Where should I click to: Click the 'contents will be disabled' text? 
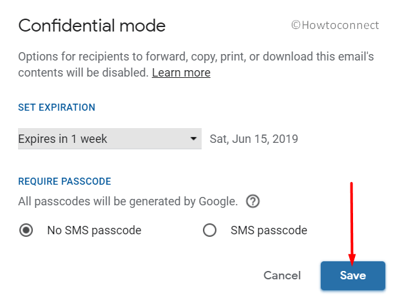tap(83, 73)
